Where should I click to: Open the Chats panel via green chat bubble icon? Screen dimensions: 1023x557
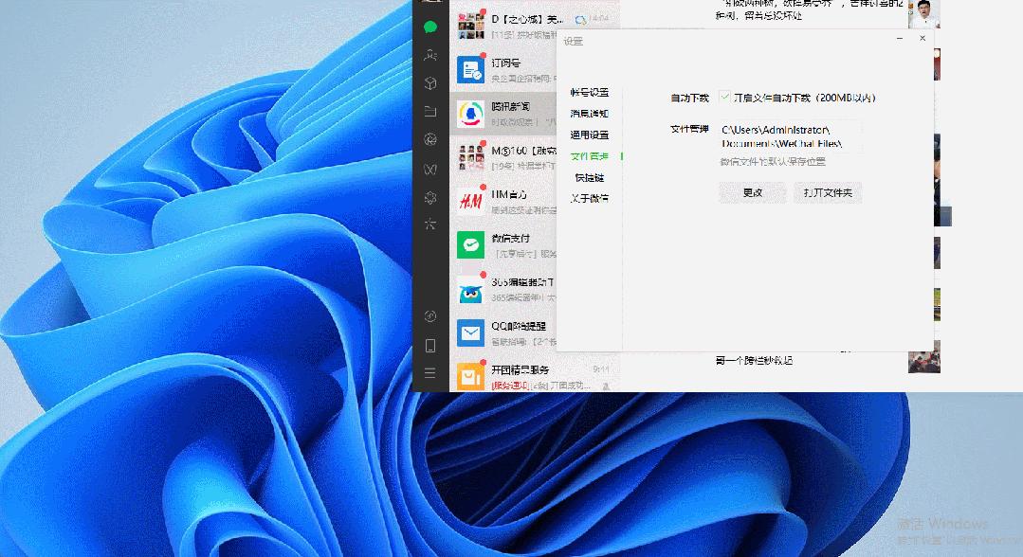(x=430, y=27)
